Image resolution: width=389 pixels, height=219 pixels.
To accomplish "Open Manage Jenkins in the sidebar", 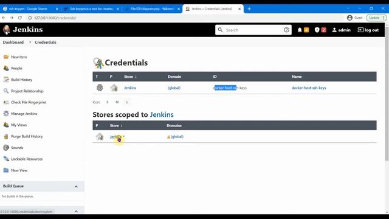I will pyautogui.click(x=24, y=114).
